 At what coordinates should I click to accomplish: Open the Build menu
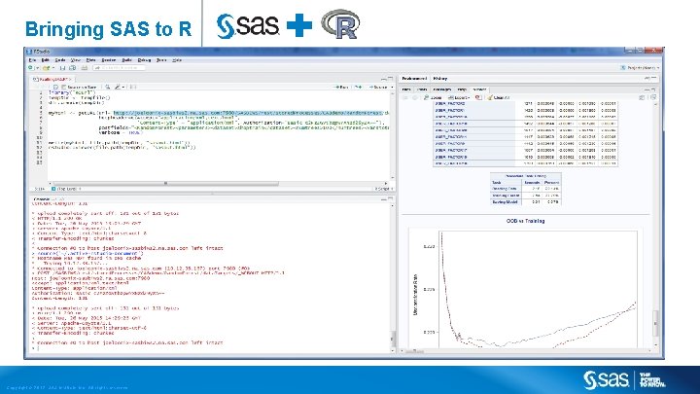[126, 60]
